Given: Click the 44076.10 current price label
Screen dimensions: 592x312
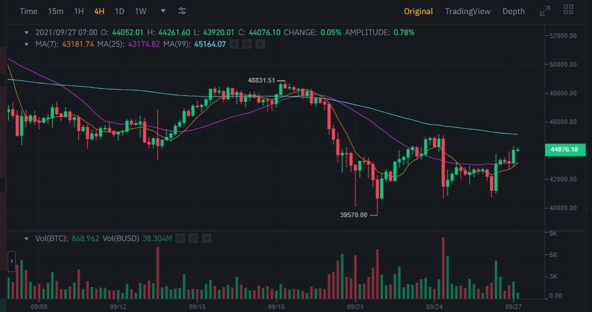Looking at the screenshot, I should 564,150.
